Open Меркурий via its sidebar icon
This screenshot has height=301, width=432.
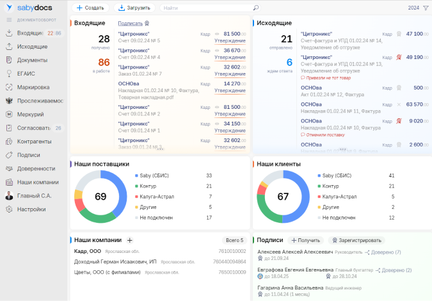[x=9, y=115]
